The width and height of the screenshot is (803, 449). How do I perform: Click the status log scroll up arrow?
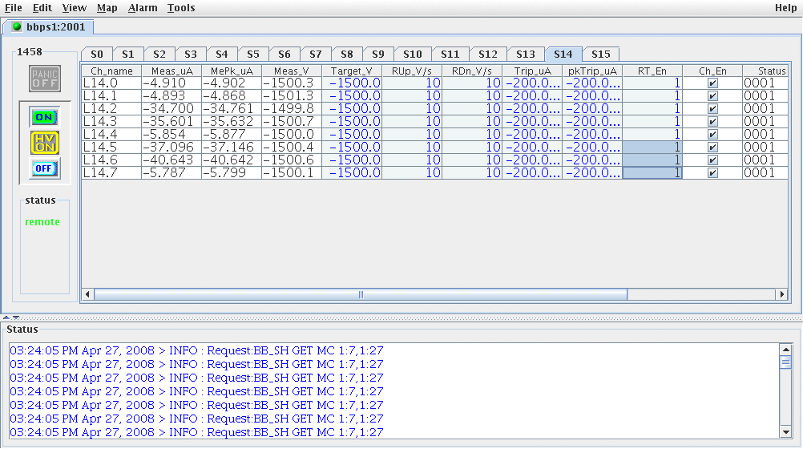(785, 350)
